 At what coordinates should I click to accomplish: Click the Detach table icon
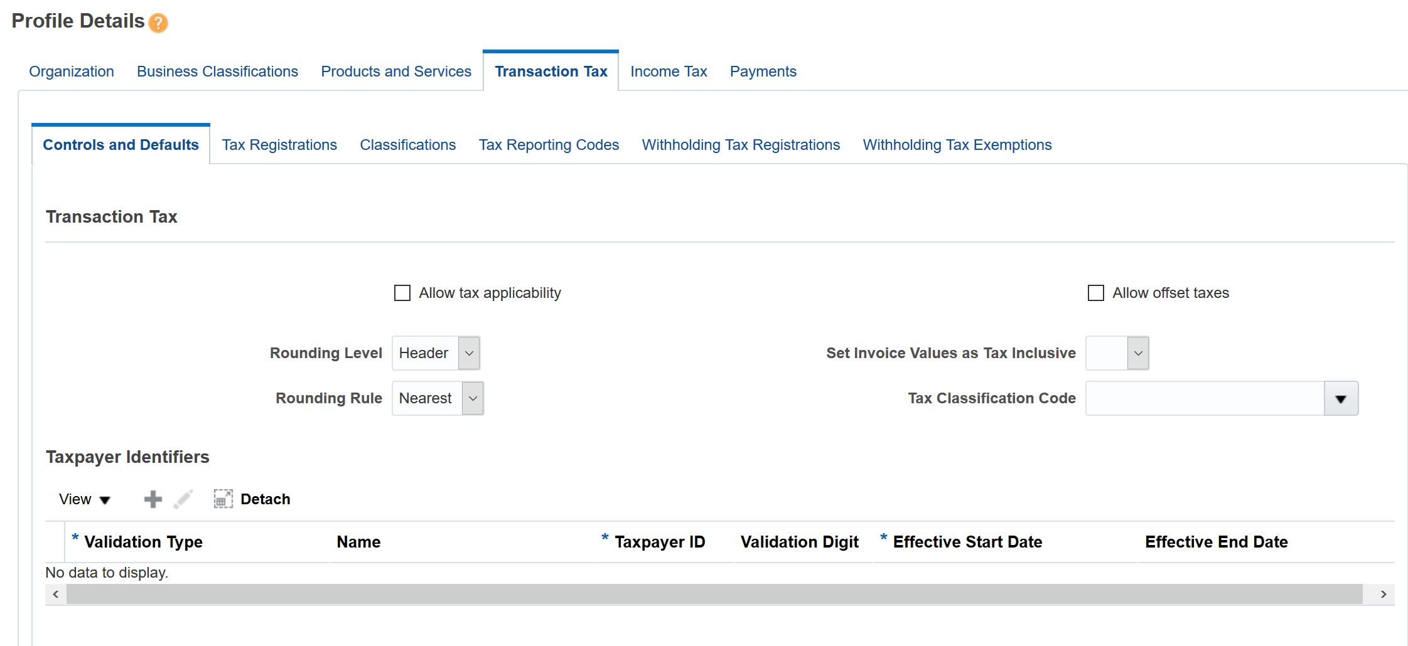coord(223,499)
